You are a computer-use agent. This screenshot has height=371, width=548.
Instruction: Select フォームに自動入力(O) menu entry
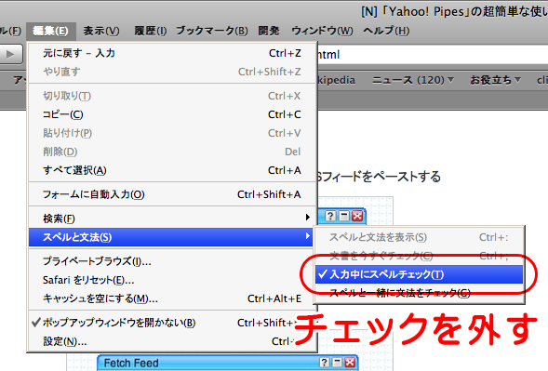point(172,194)
